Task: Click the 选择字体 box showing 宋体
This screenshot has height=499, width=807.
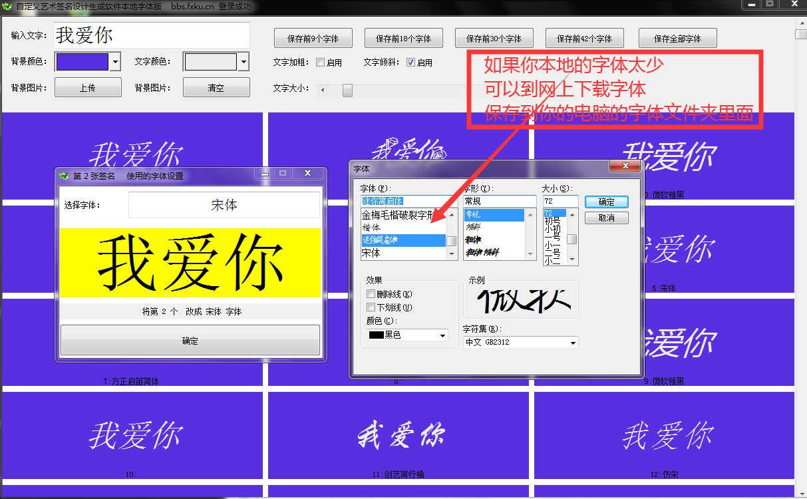Action: (x=224, y=206)
